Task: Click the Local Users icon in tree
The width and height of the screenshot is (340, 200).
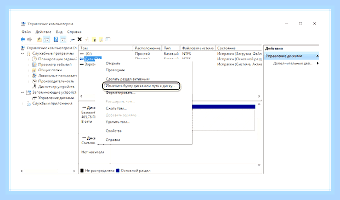Action: click(34, 76)
